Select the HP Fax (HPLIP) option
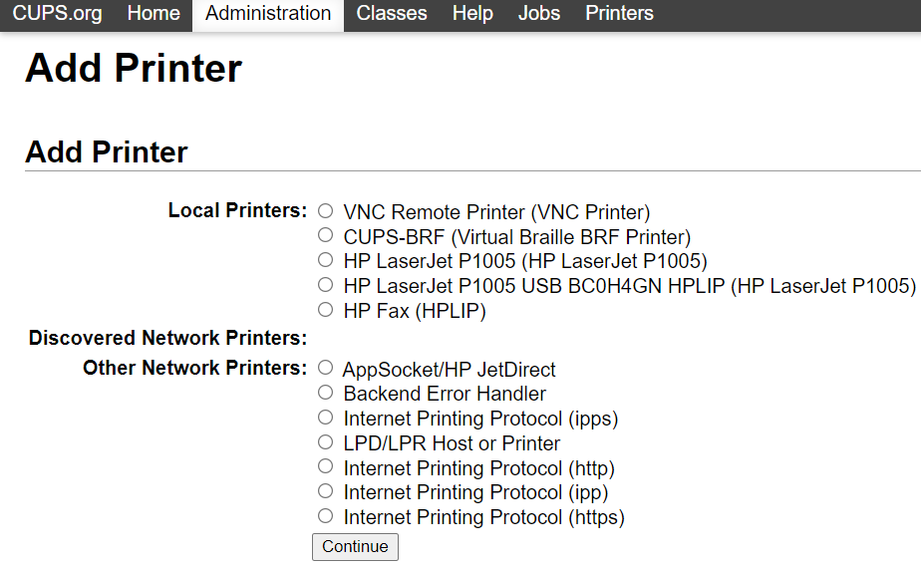The image size is (921, 568). click(x=325, y=311)
